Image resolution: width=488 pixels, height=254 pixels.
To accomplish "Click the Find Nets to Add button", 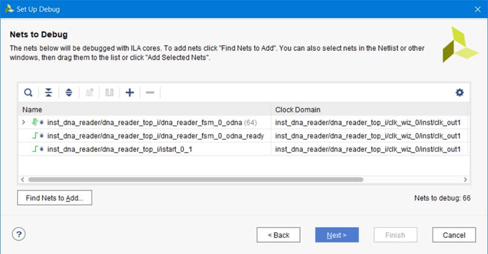I will click(54, 198).
